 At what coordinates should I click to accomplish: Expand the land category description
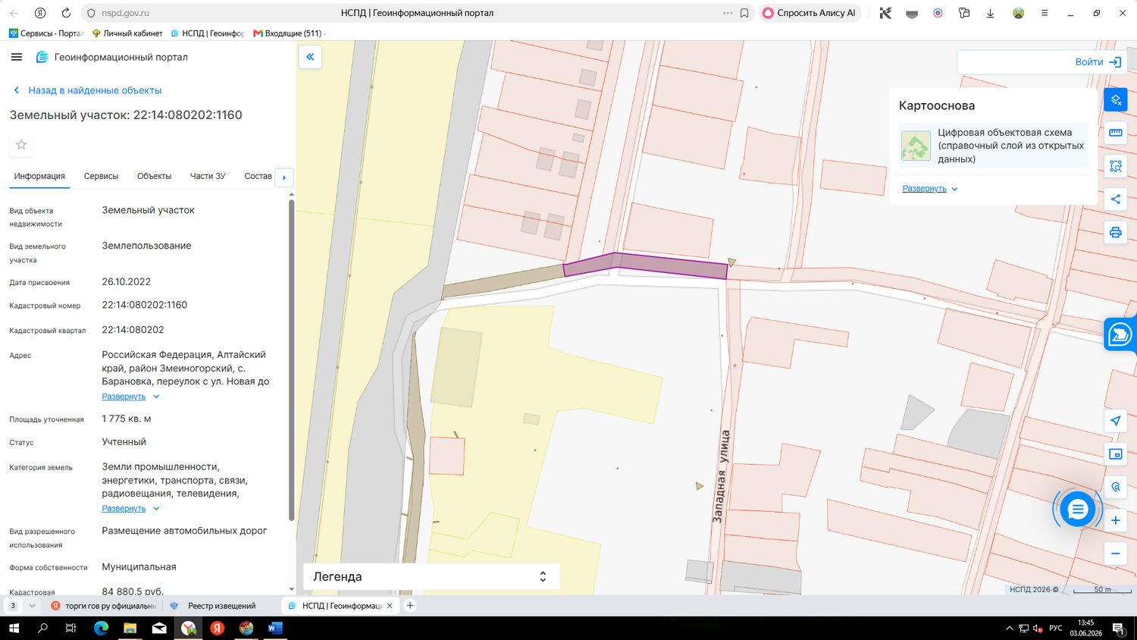(x=130, y=509)
